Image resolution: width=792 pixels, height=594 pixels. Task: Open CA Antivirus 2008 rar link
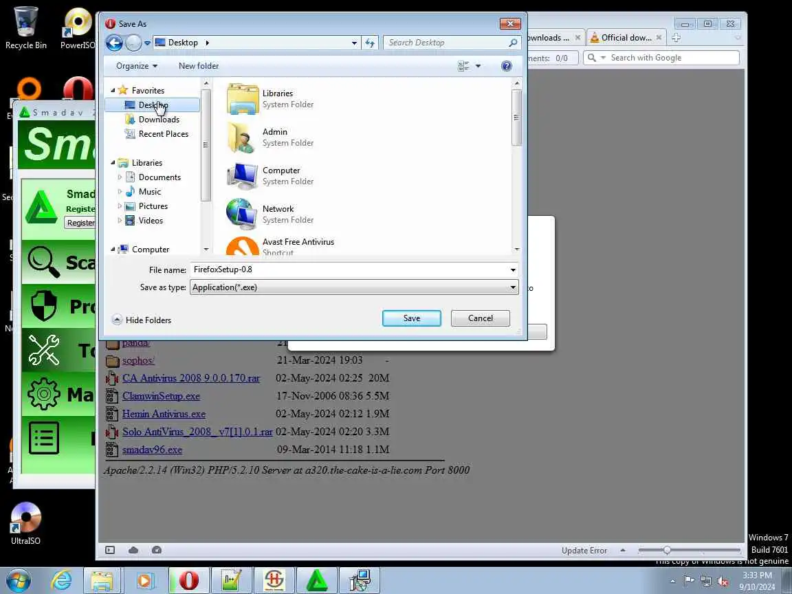click(191, 378)
